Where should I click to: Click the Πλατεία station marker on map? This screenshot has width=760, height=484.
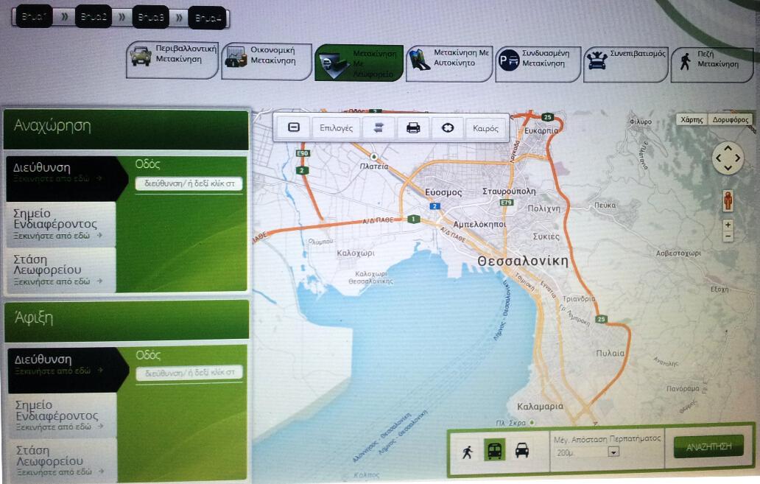pyautogui.click(x=373, y=157)
